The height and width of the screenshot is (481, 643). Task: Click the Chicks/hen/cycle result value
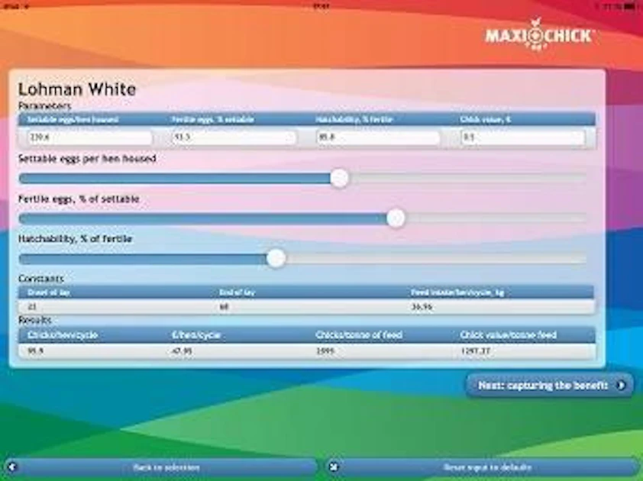coord(35,351)
